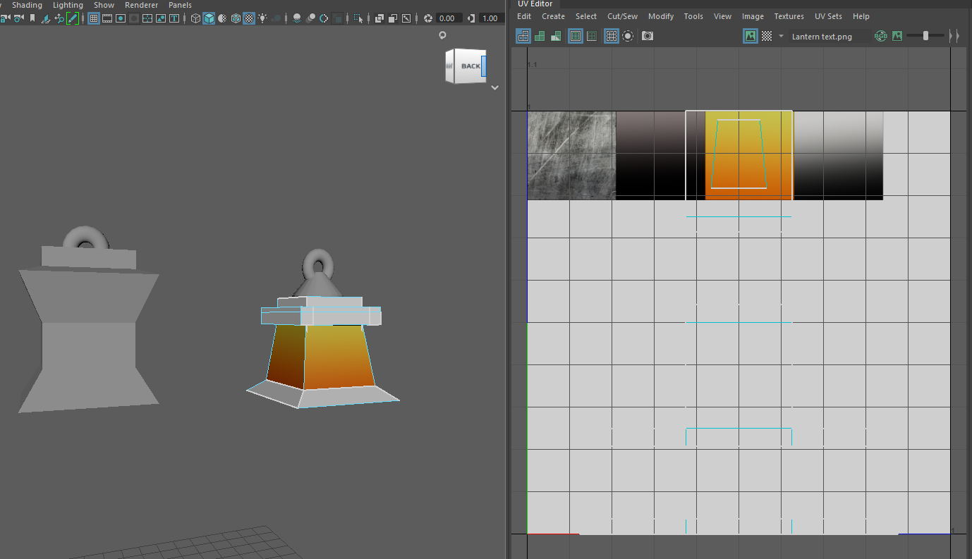Open the viewport Show menu
This screenshot has width=972, height=559.
104,5
